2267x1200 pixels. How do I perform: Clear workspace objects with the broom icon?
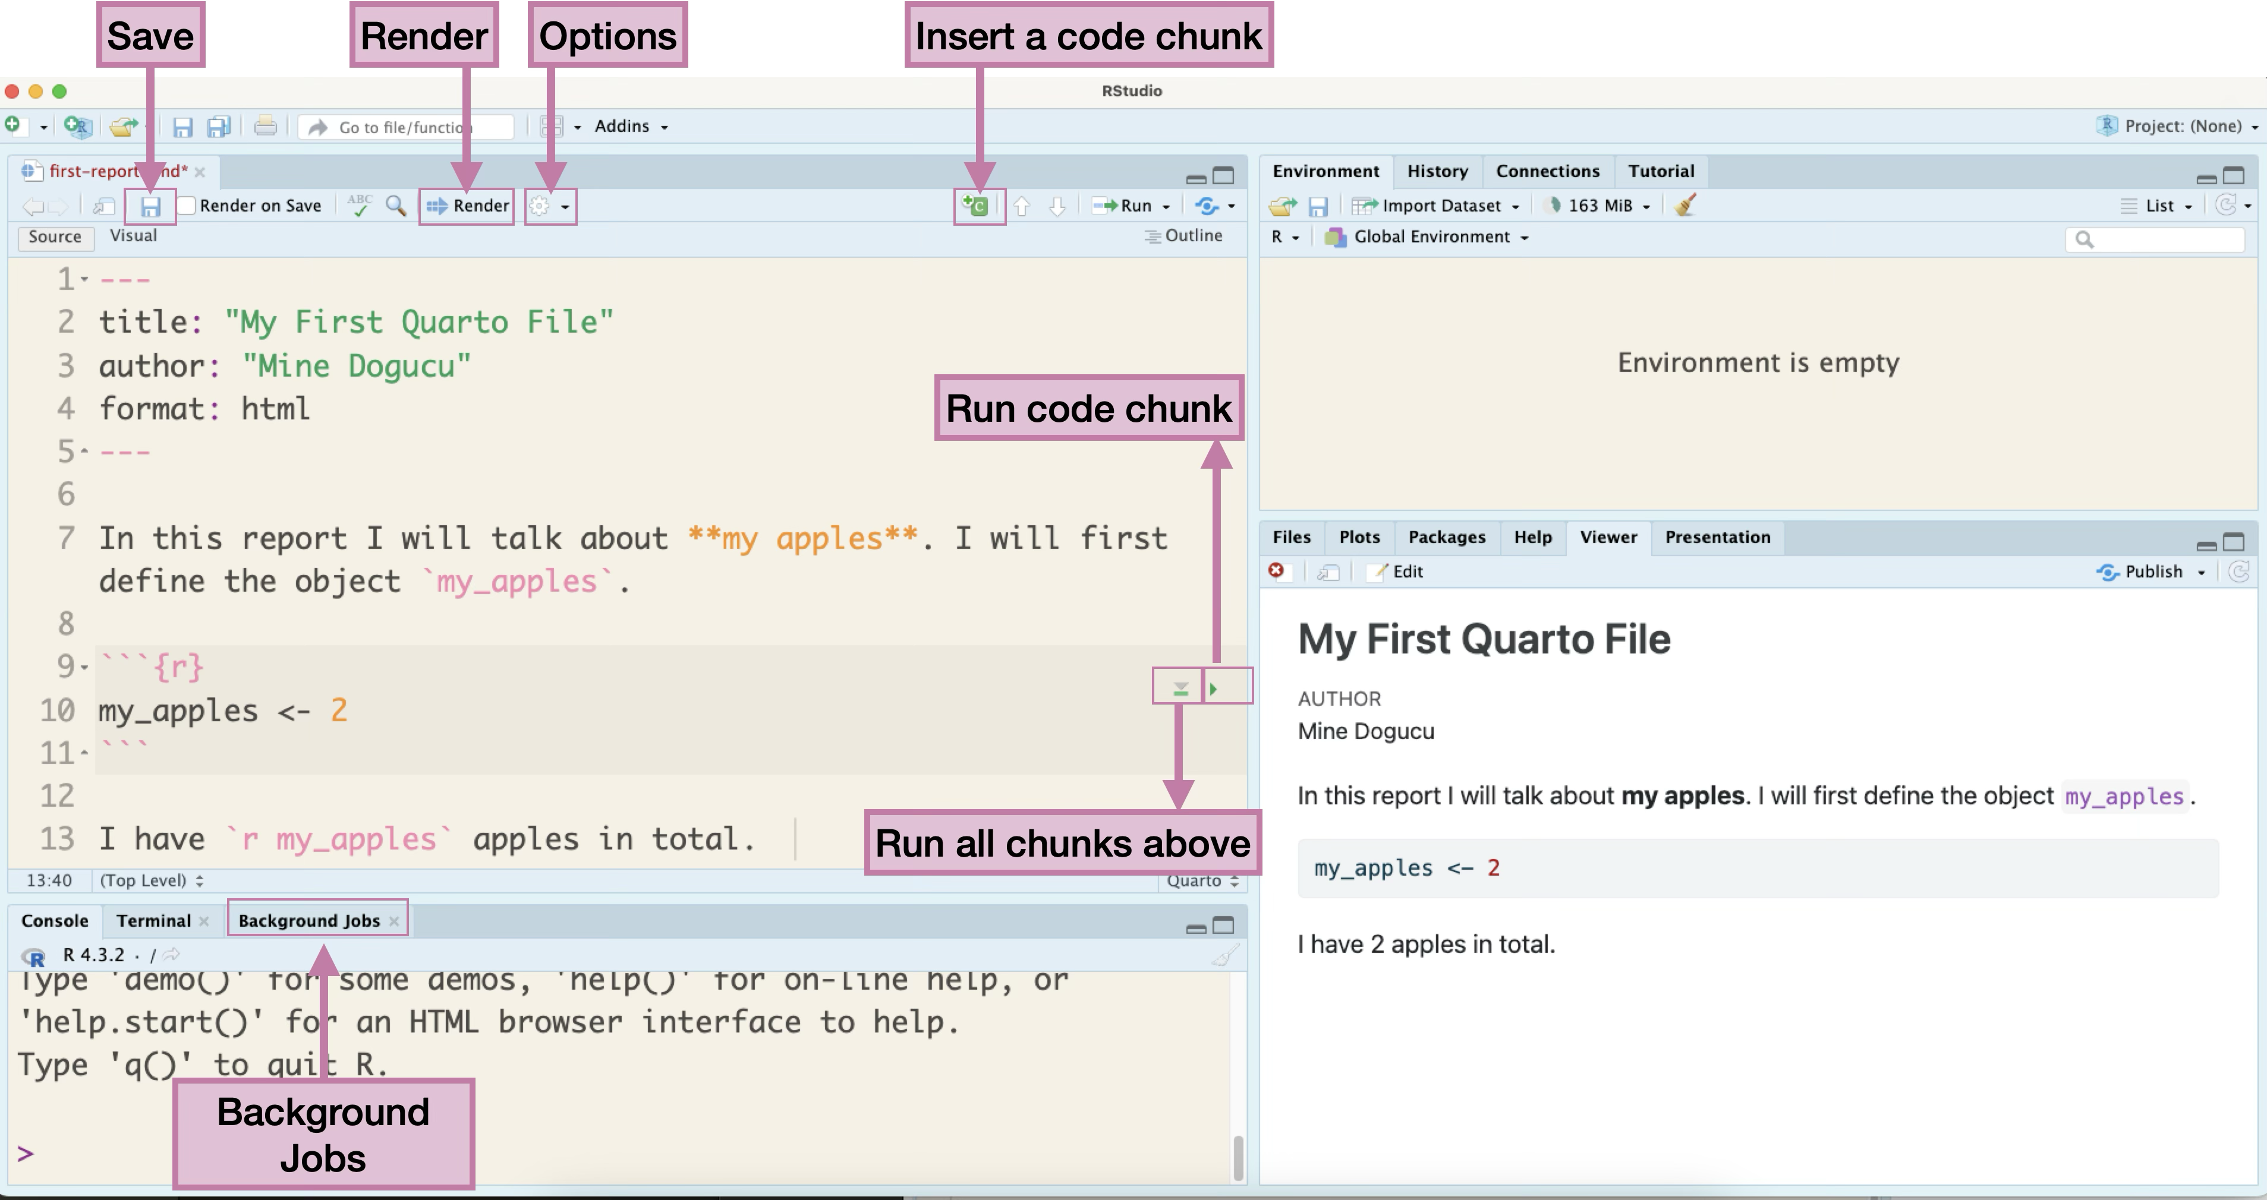[1683, 205]
